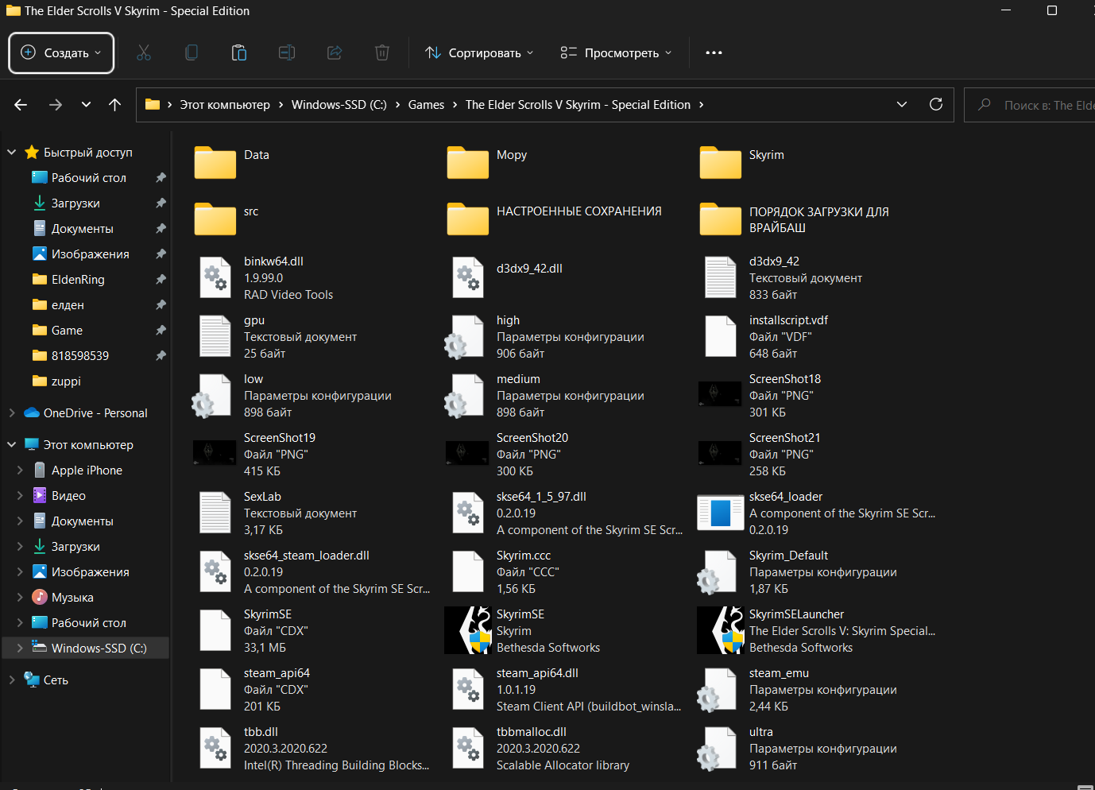Screen dimensions: 1095x790
Task: Open the address bar history dropdown
Action: pos(902,105)
